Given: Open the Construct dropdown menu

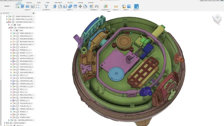Looking at the screenshot, I should [105, 10].
